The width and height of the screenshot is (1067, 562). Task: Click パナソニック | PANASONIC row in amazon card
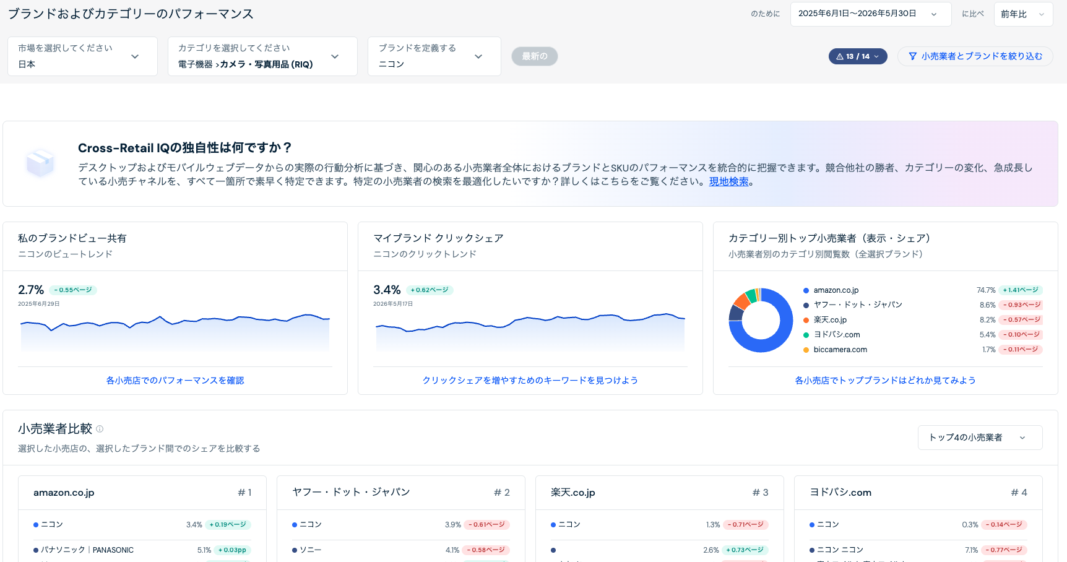click(142, 550)
